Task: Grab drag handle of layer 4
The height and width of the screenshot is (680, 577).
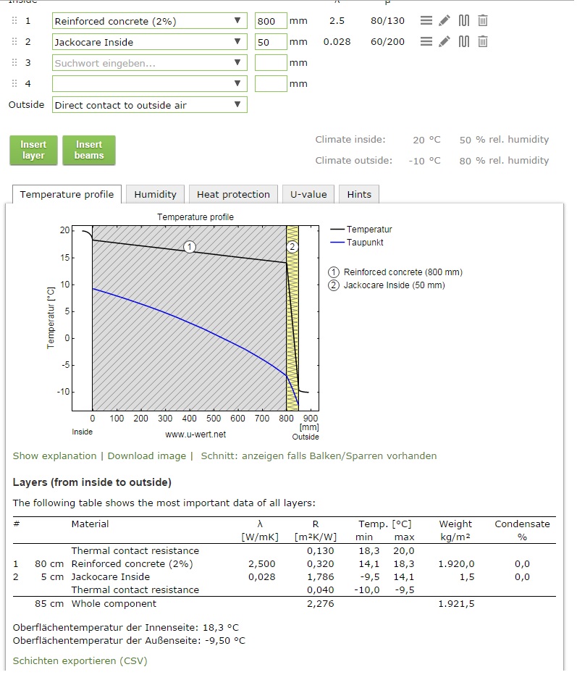Action: (x=14, y=83)
